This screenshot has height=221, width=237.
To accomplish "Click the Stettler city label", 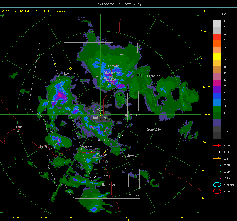I will (x=154, y=76).
